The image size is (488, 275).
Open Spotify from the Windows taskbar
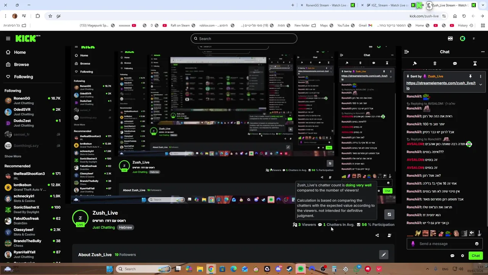(301, 269)
